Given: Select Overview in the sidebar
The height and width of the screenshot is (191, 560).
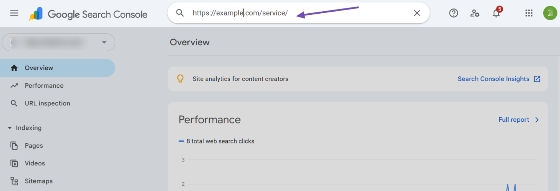Looking at the screenshot, I should (39, 68).
